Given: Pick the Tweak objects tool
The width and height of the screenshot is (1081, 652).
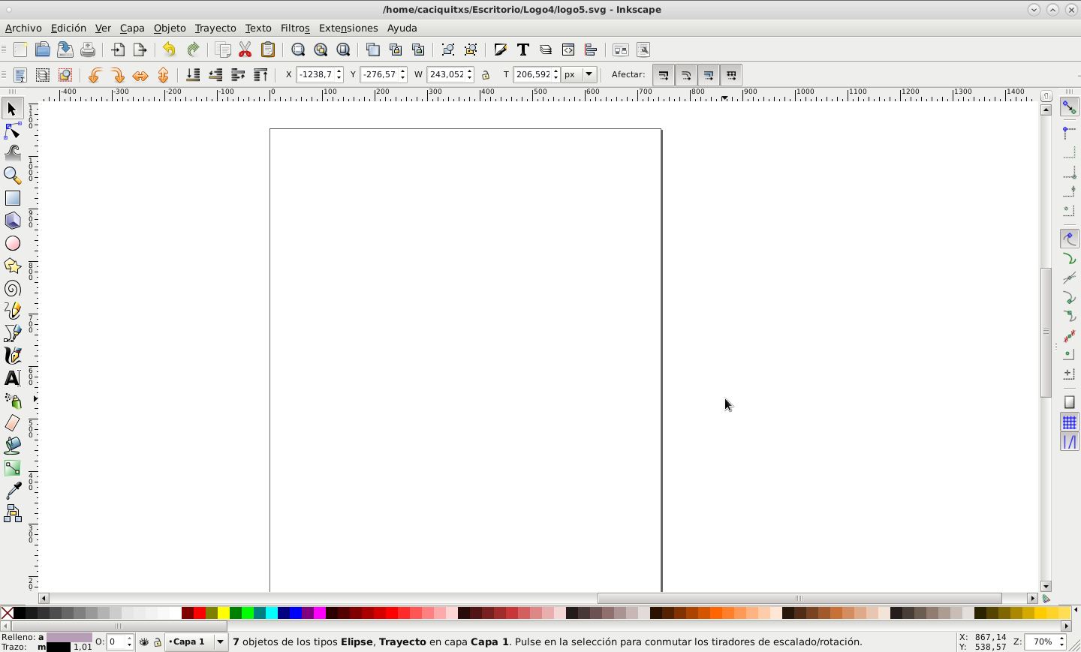Looking at the screenshot, I should click(x=13, y=153).
